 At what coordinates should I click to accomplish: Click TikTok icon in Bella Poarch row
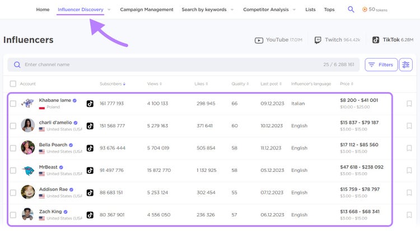(90, 148)
